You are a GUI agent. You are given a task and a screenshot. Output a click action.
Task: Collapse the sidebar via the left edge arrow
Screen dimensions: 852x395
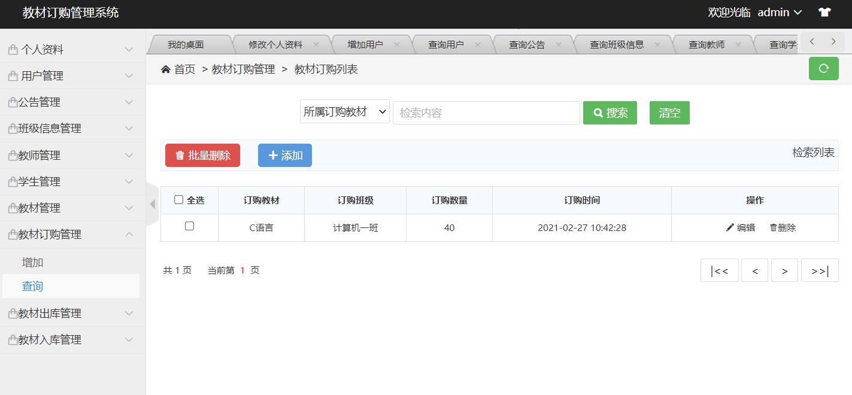pyautogui.click(x=153, y=204)
